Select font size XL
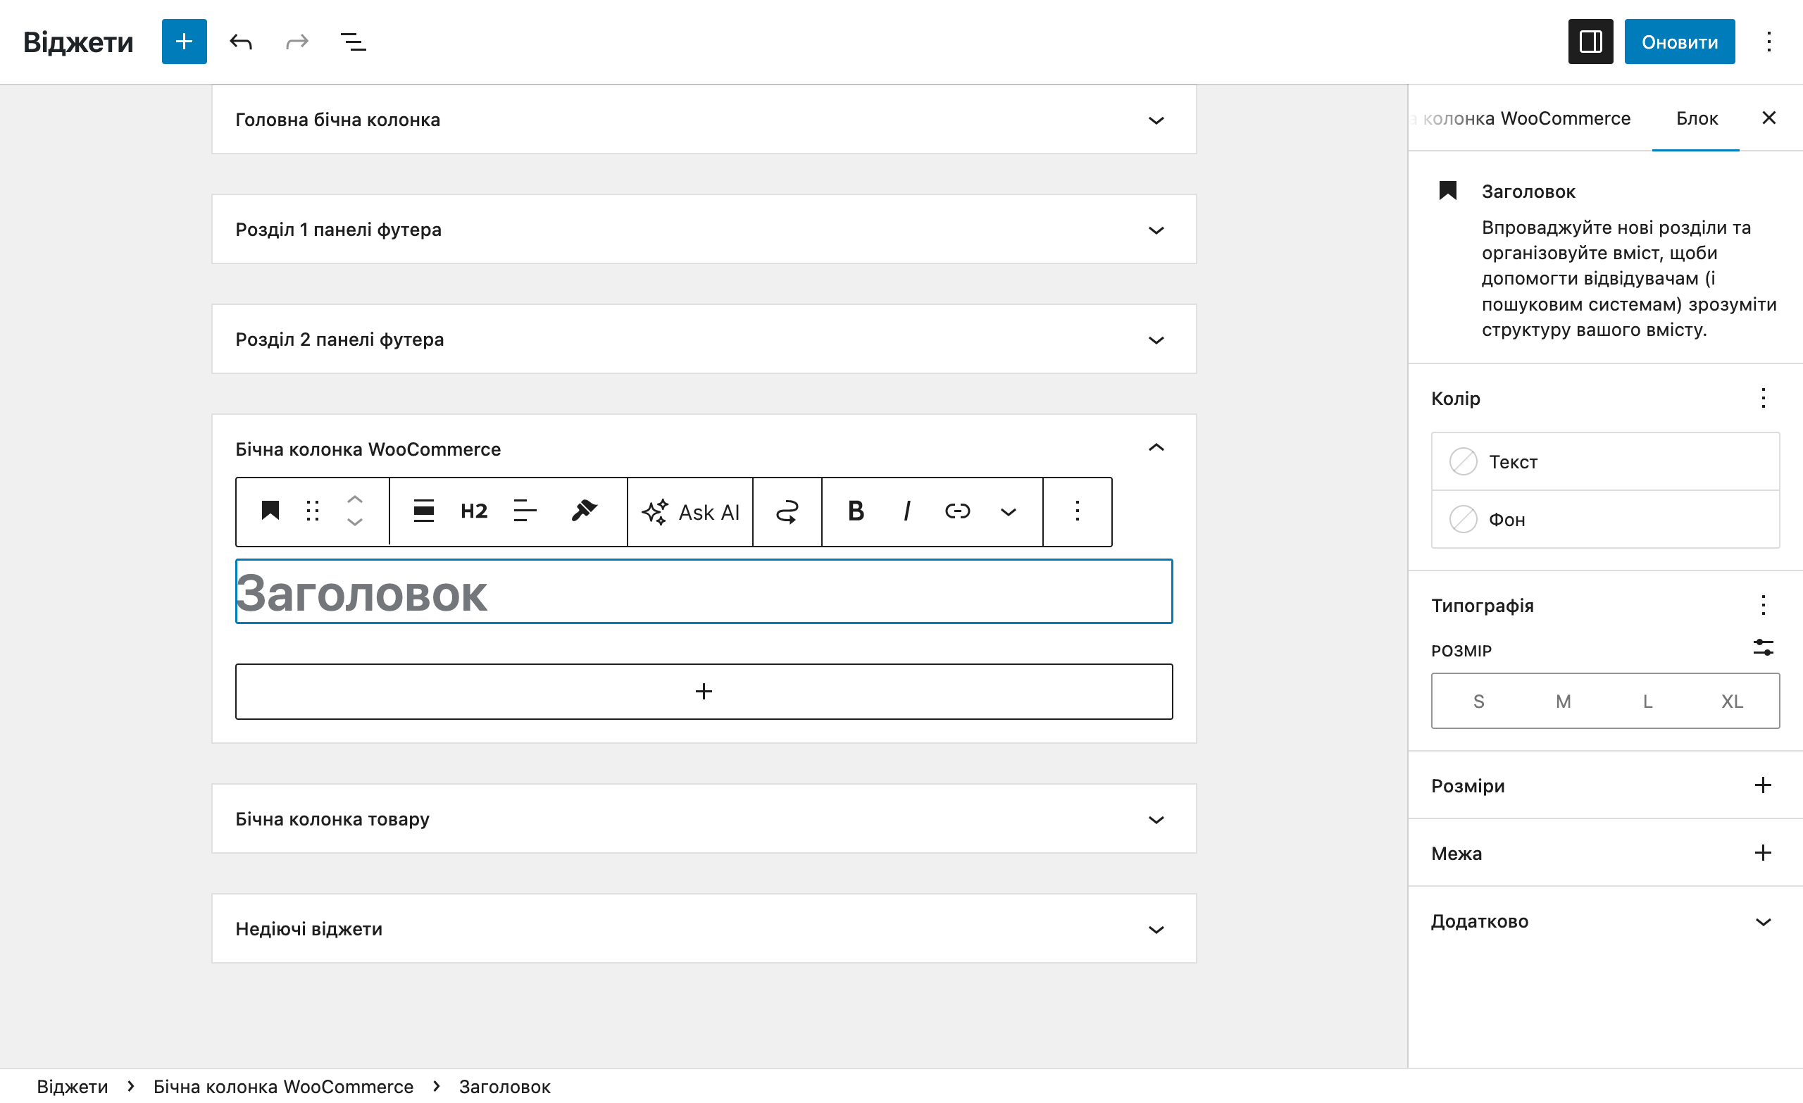Viewport: 1803px width, 1103px height. click(1731, 702)
